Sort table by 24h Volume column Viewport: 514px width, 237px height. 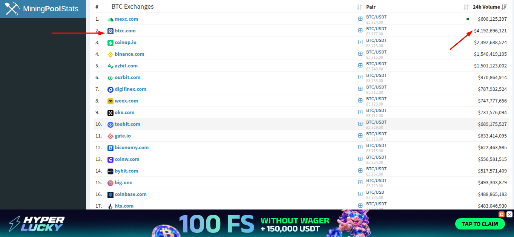(x=504, y=7)
